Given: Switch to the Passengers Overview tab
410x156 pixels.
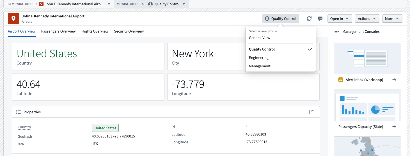Looking at the screenshot, I should (x=58, y=31).
